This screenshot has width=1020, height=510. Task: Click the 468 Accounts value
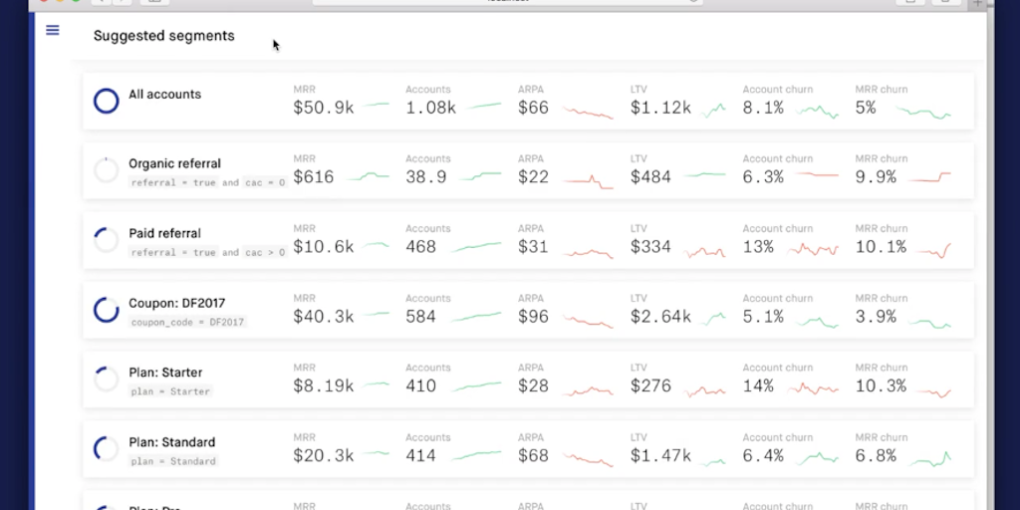click(x=421, y=247)
